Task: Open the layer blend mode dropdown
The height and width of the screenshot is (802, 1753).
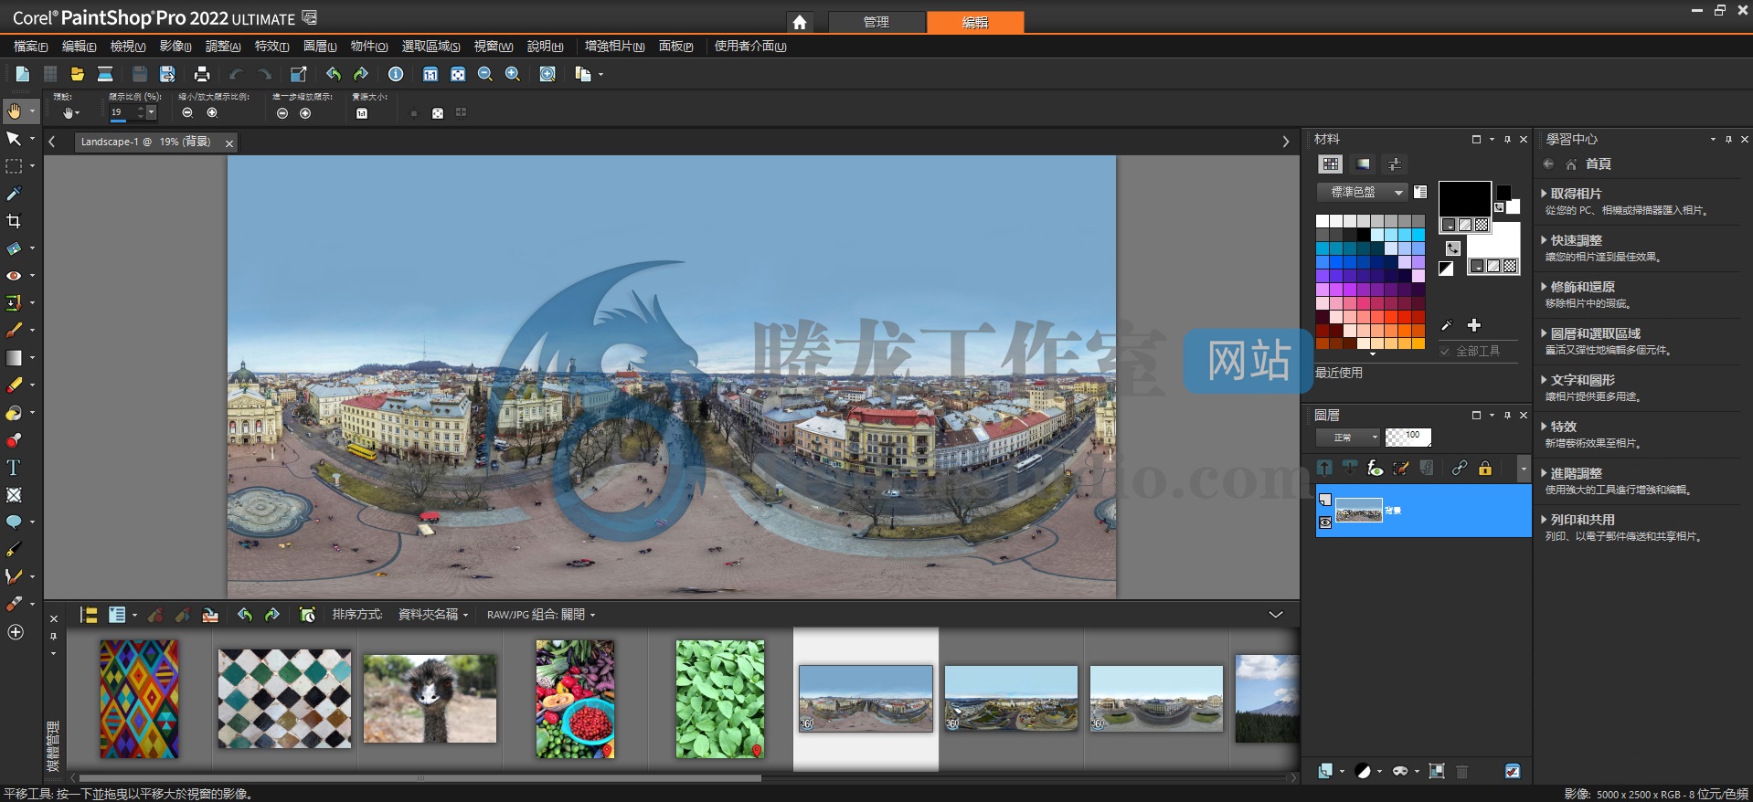Action: [x=1348, y=438]
